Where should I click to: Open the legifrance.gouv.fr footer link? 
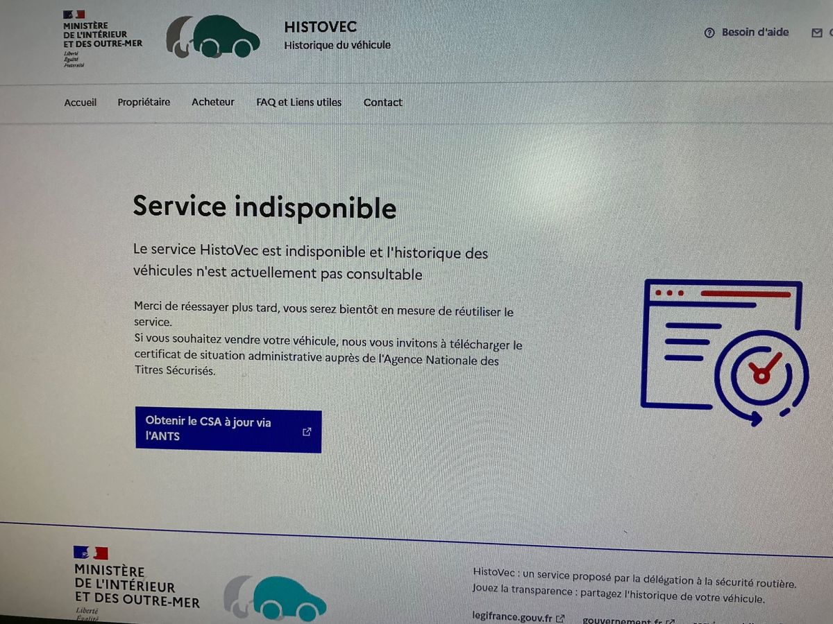(x=512, y=618)
